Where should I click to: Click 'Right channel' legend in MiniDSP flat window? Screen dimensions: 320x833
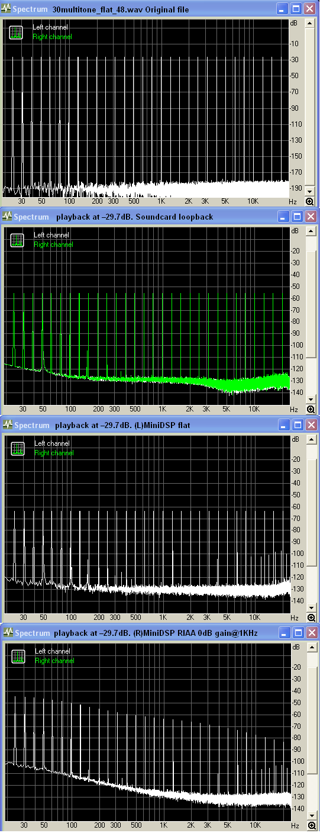pos(54,453)
